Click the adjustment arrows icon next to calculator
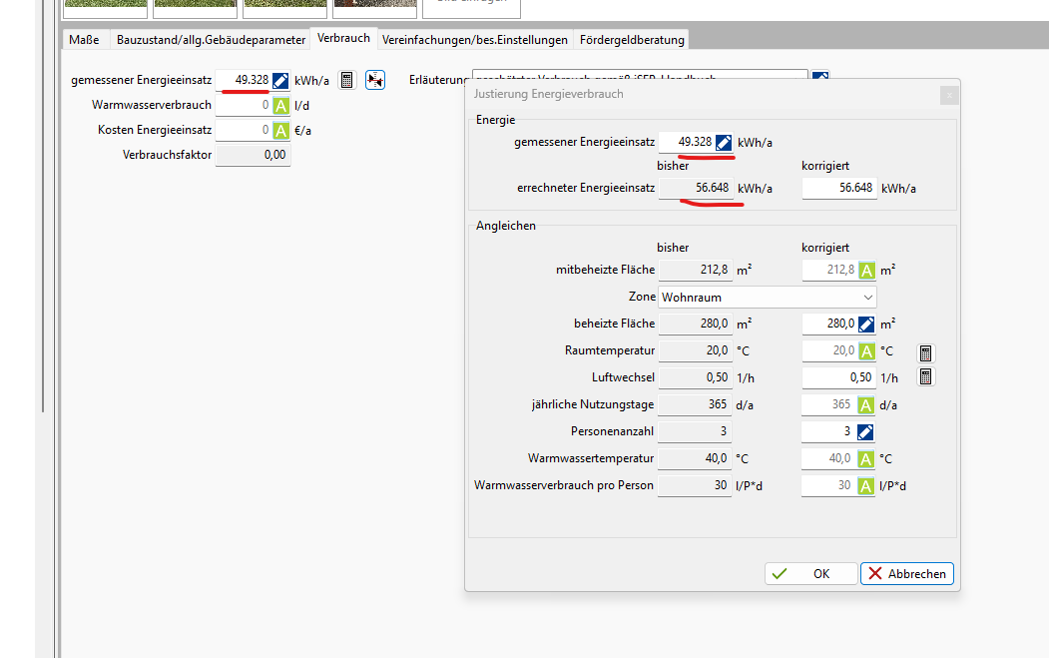 tap(375, 80)
